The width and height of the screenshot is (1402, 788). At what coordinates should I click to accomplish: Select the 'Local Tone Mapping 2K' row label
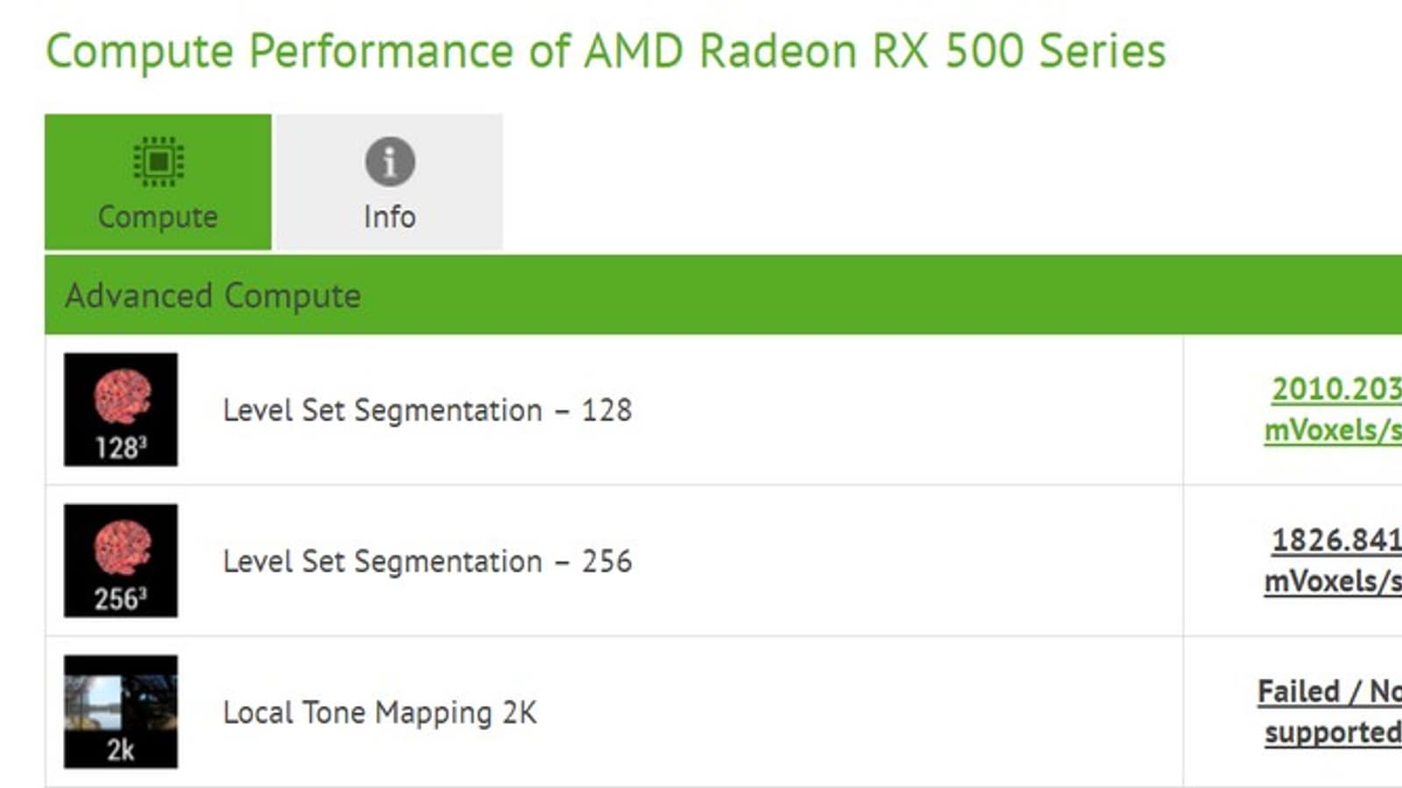[x=379, y=713]
